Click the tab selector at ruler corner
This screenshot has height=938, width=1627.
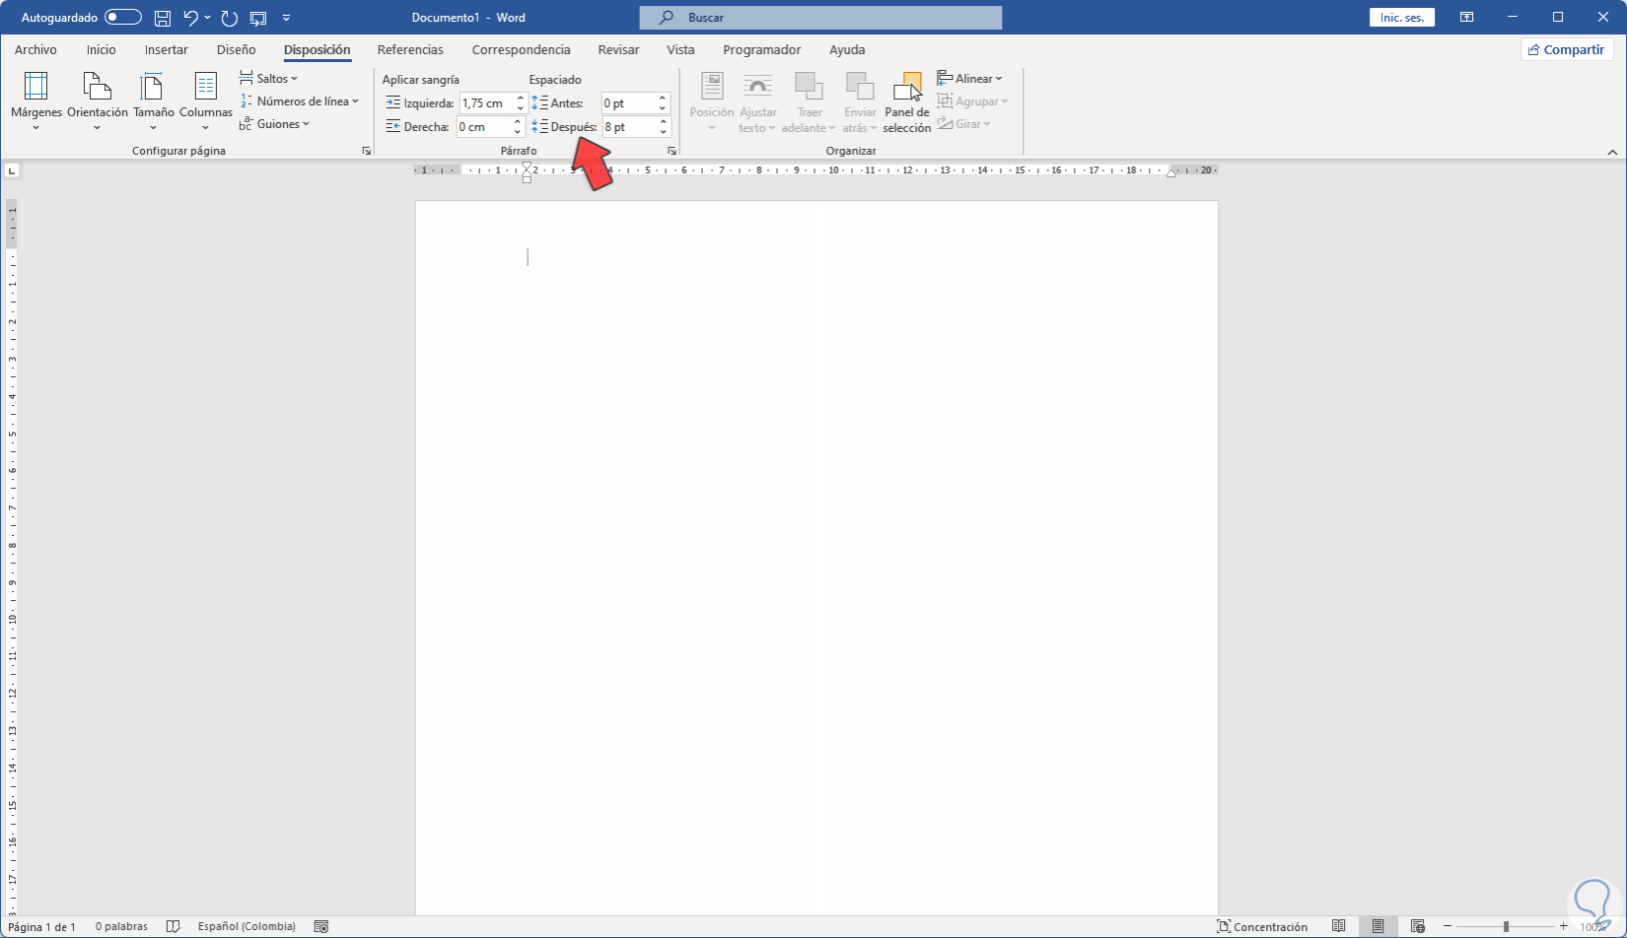pos(12,171)
